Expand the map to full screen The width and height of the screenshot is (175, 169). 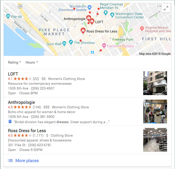166,8
